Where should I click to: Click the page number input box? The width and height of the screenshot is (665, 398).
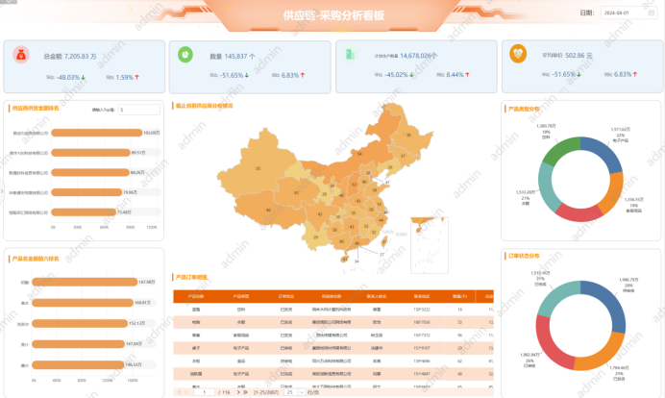pos(205,392)
